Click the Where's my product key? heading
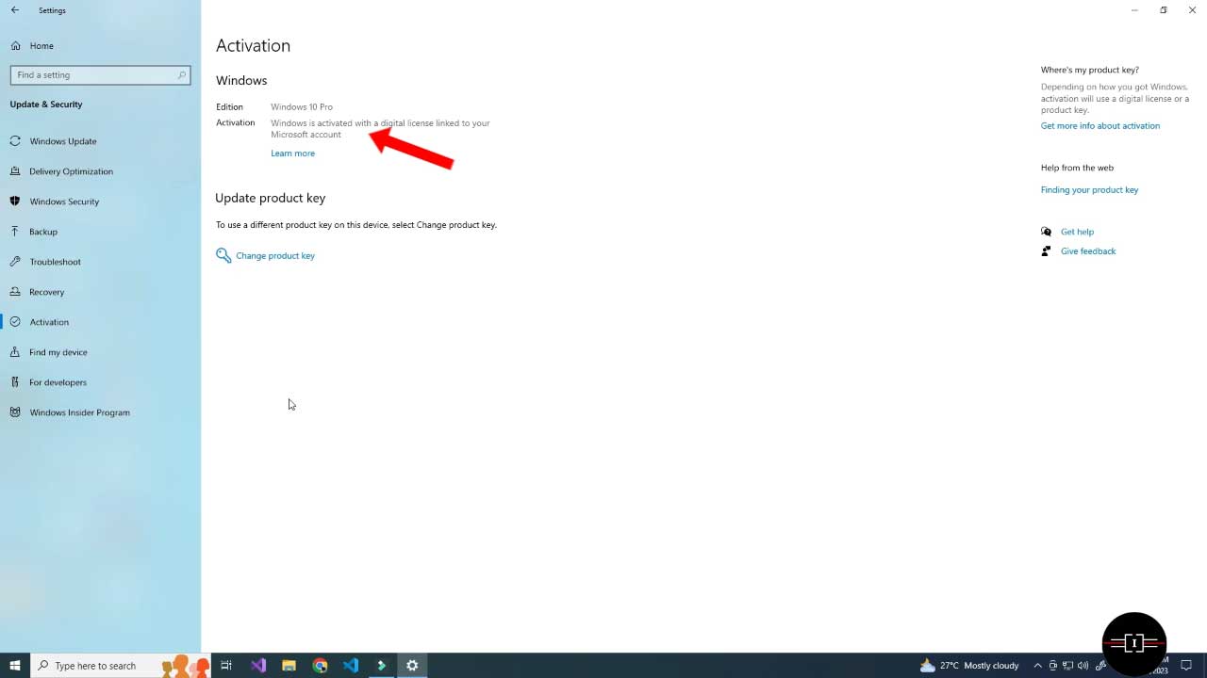The image size is (1207, 678). 1090,70
